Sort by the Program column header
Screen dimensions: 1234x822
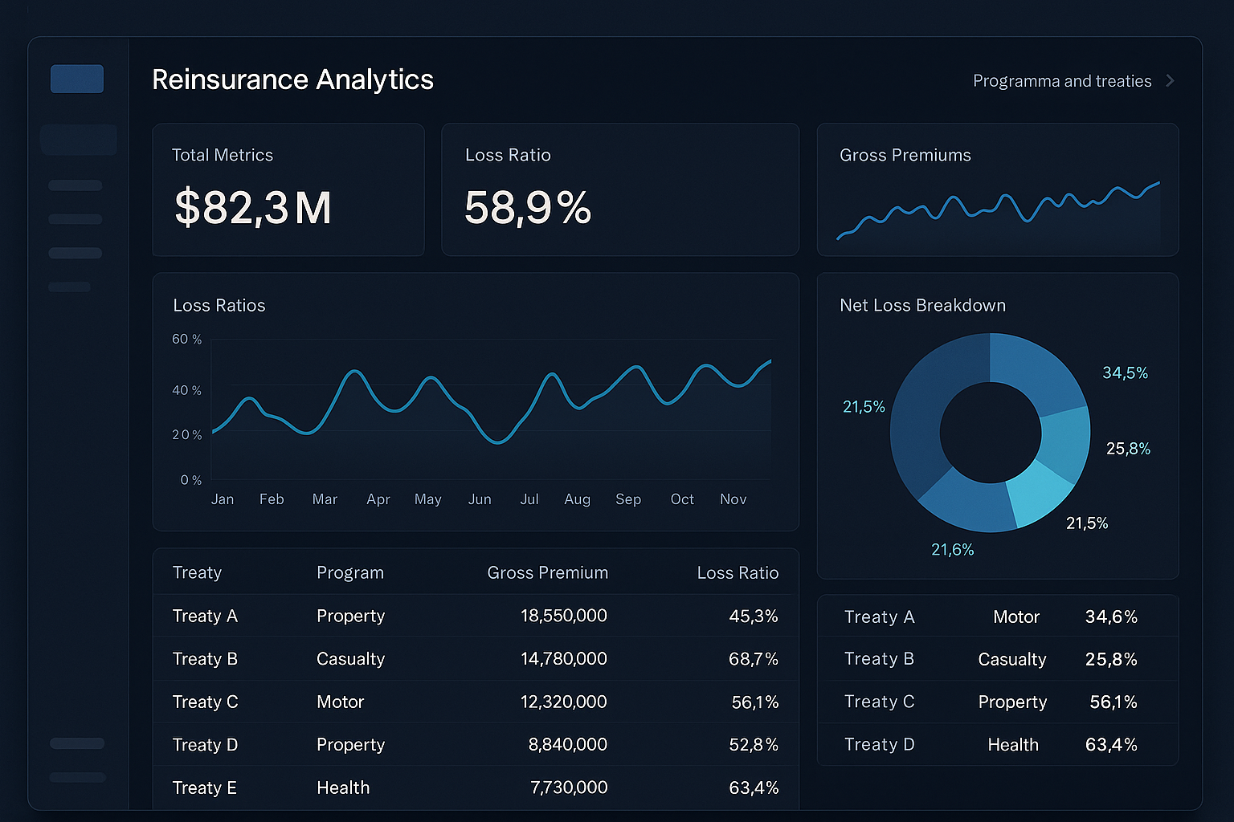click(350, 572)
